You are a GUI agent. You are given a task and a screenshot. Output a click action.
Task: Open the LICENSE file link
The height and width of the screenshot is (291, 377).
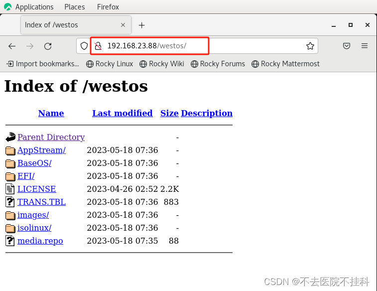point(37,189)
